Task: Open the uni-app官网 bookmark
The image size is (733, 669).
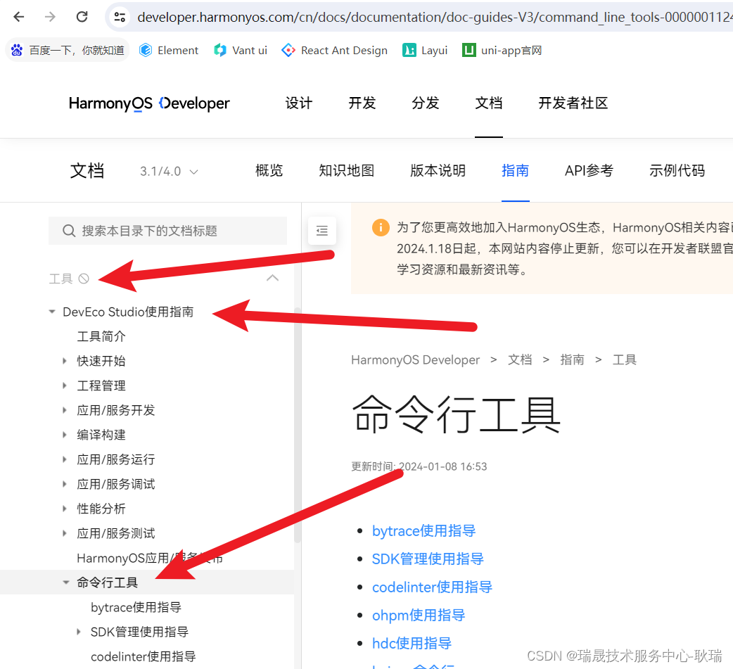Action: (x=502, y=50)
